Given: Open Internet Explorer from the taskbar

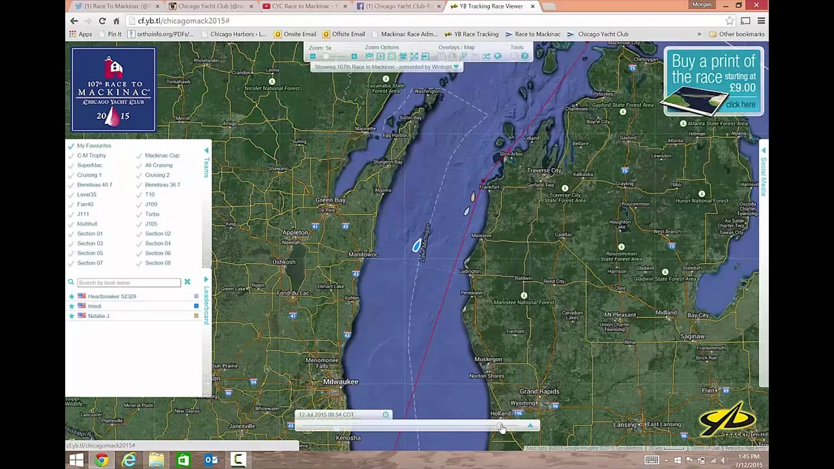Looking at the screenshot, I should tap(129, 461).
